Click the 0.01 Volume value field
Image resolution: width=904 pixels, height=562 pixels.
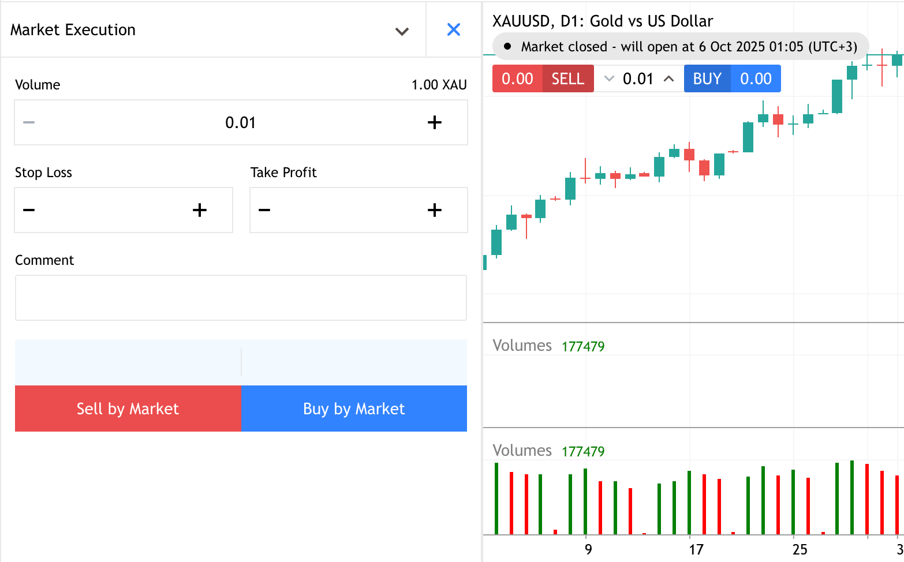pos(241,122)
